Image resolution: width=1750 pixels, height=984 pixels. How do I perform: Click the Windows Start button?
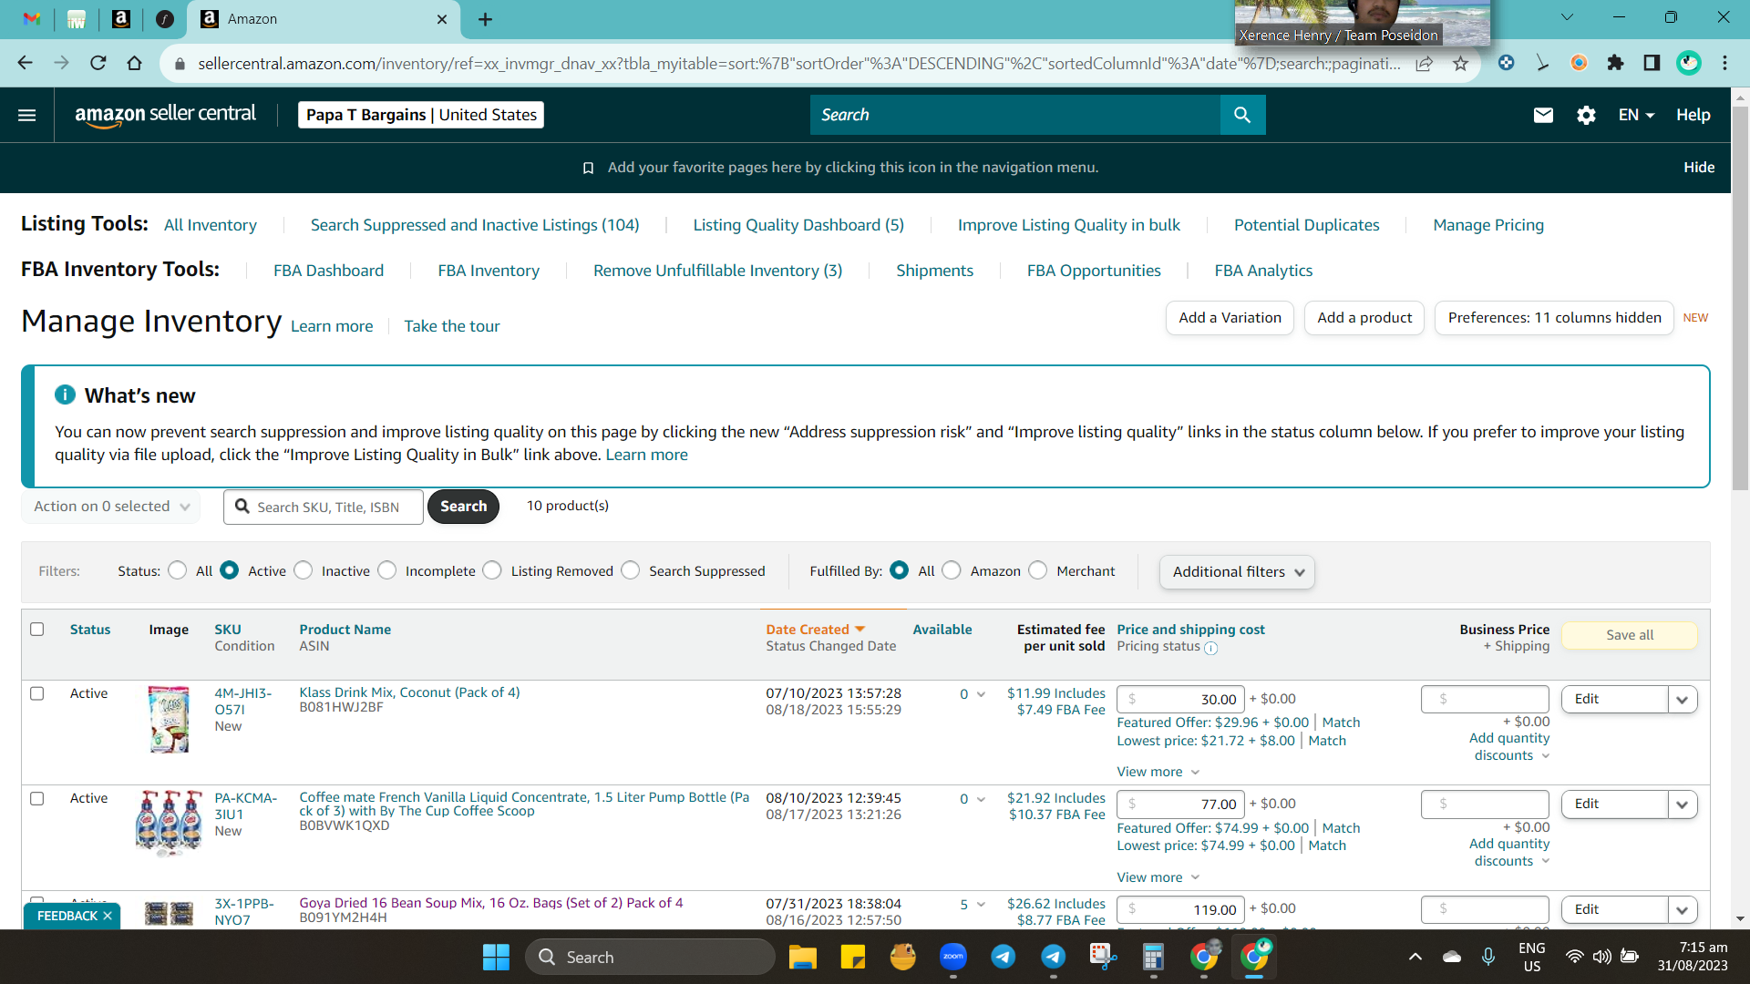coord(496,957)
